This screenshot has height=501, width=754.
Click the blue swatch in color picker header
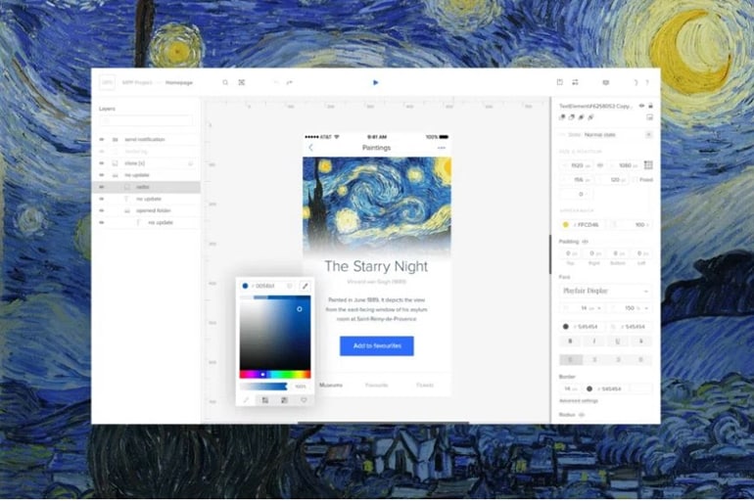tap(245, 287)
